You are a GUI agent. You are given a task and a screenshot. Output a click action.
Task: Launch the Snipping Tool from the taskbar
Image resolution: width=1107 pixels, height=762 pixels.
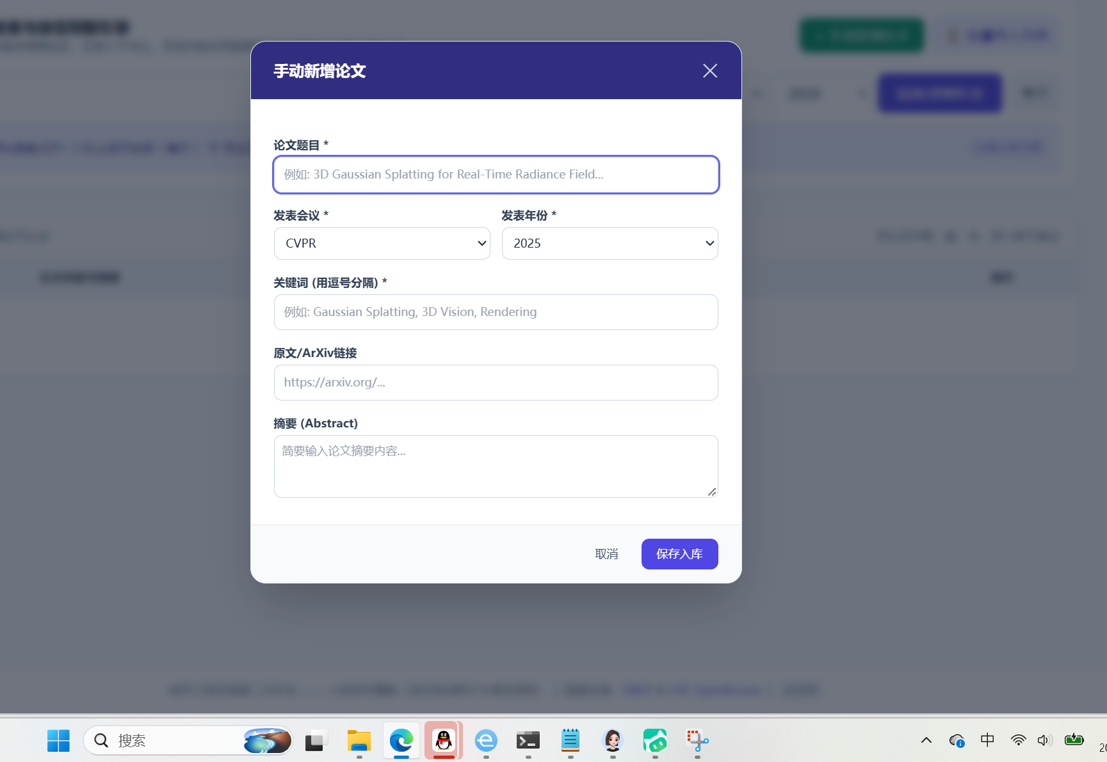697,741
